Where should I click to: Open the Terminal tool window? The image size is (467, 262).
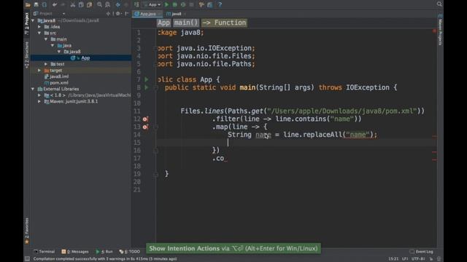(x=45, y=252)
